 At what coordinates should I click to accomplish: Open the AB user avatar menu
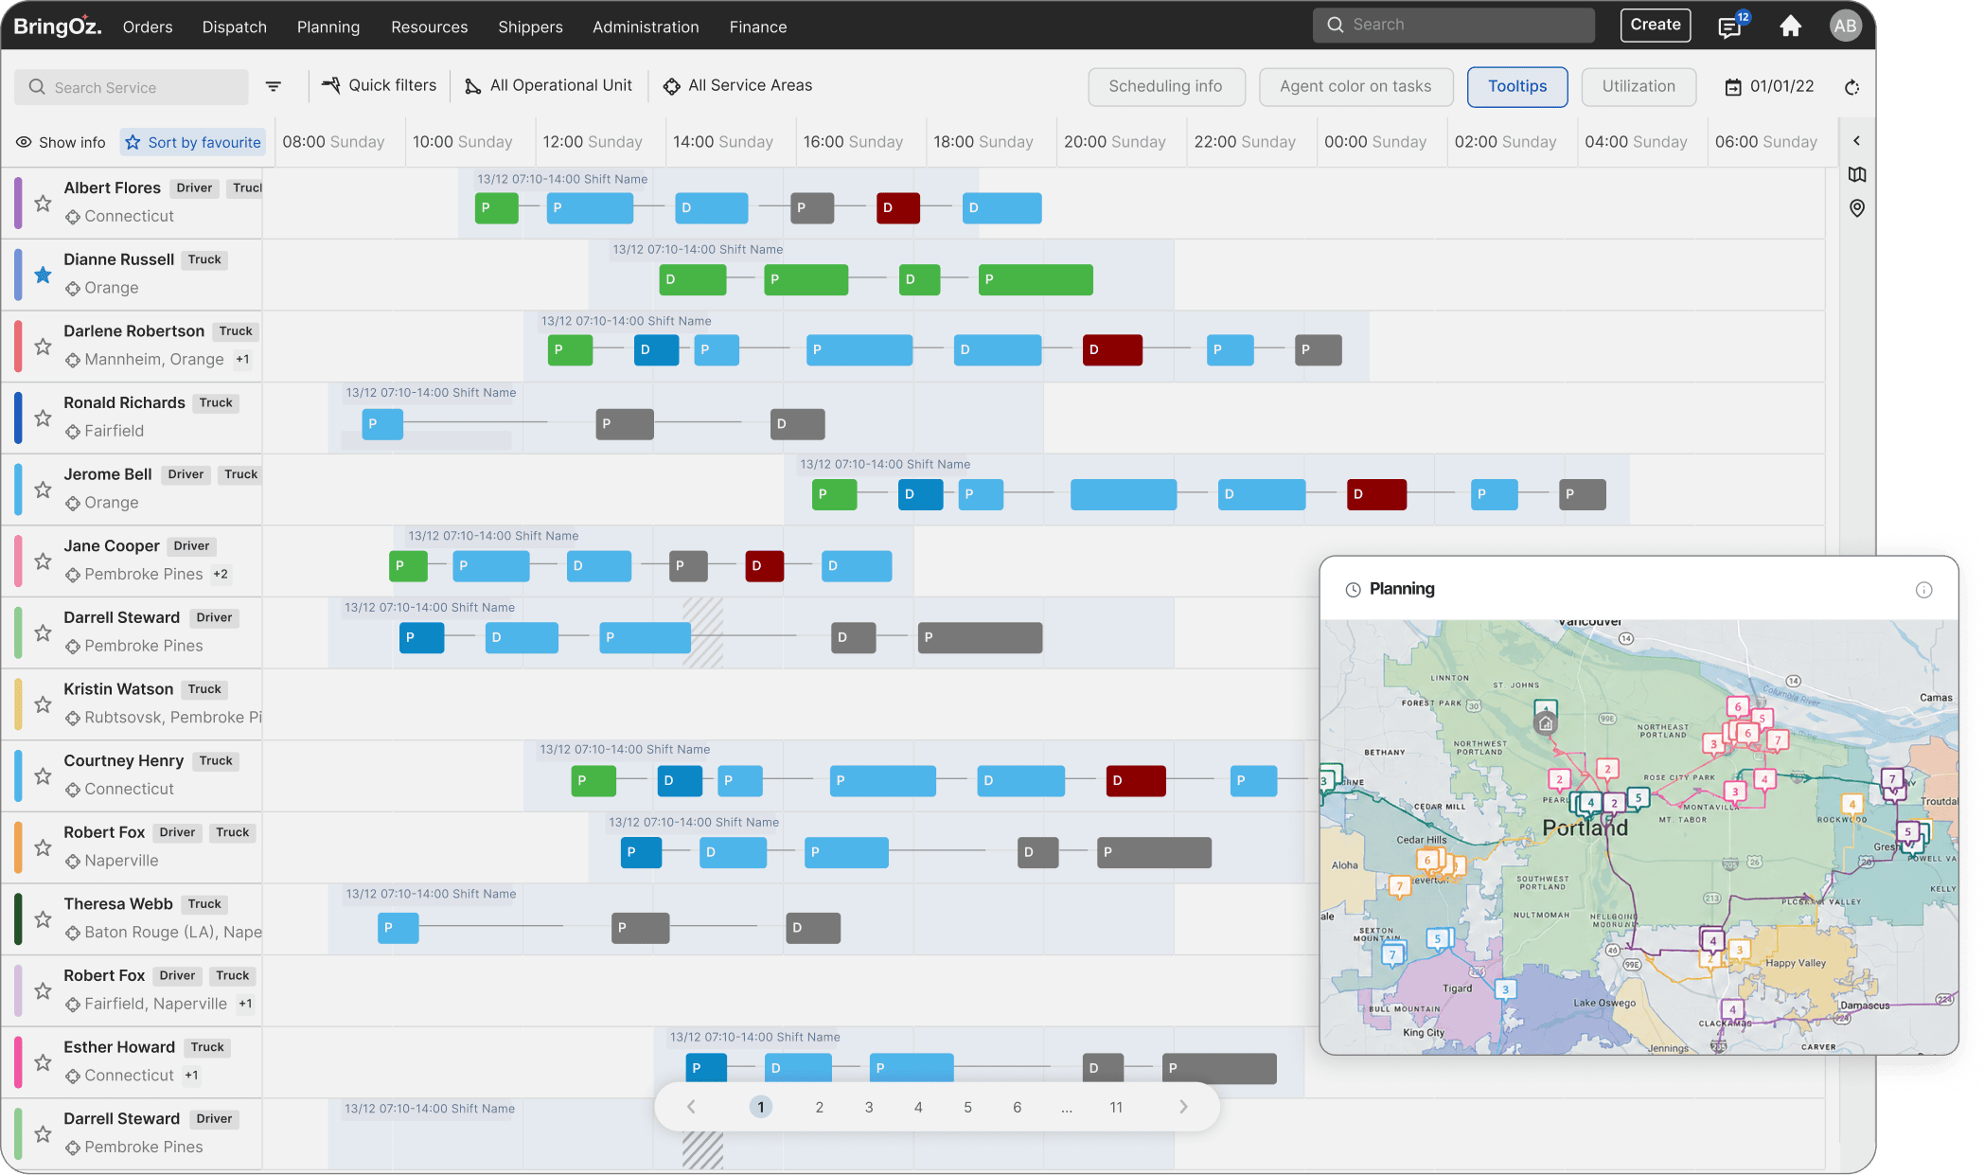tap(1845, 26)
